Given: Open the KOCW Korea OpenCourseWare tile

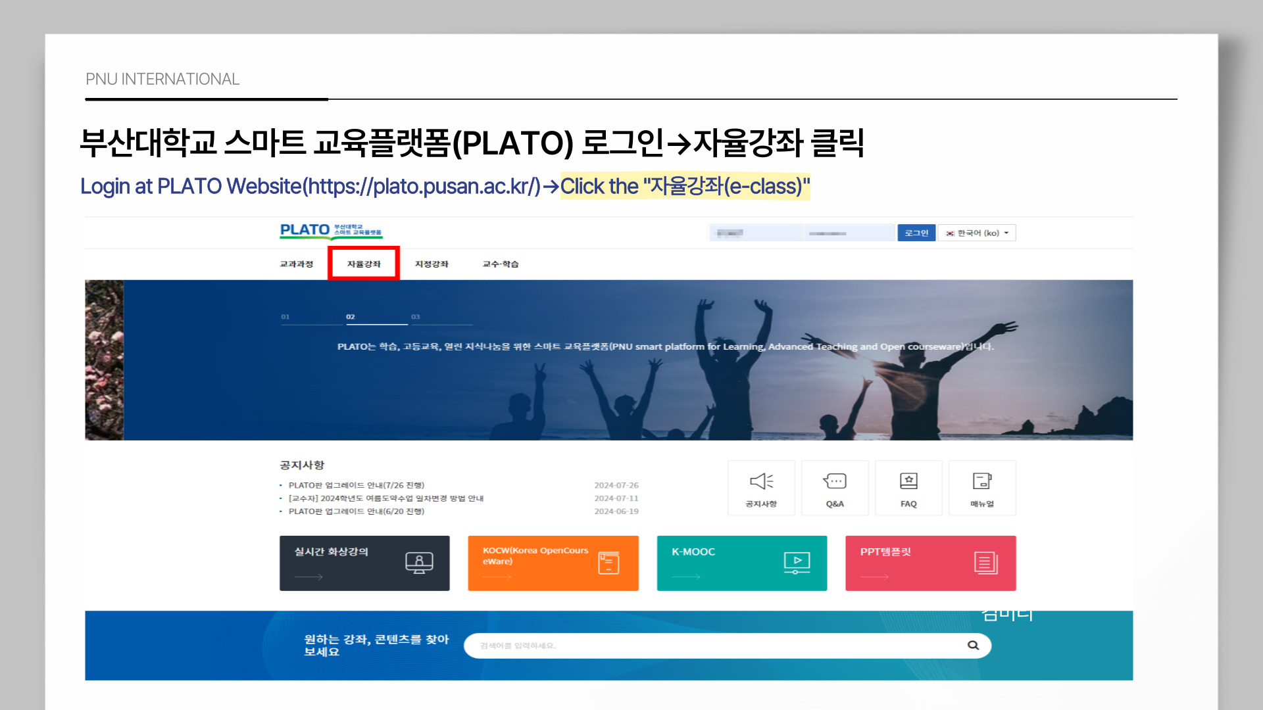Looking at the screenshot, I should coord(553,563).
